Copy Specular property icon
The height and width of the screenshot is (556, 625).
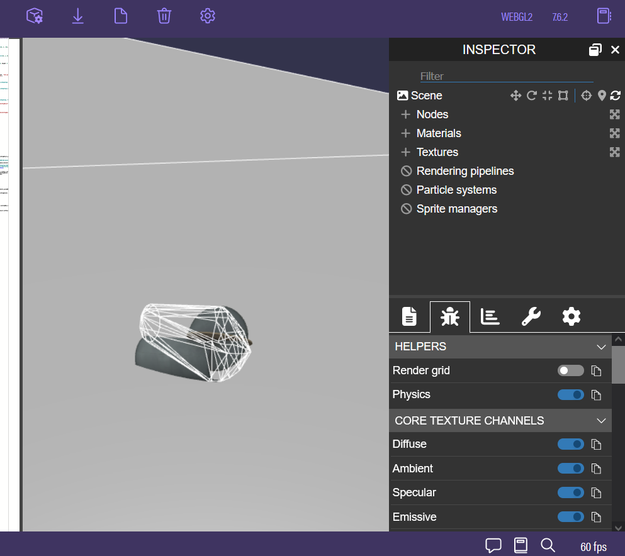(x=596, y=493)
